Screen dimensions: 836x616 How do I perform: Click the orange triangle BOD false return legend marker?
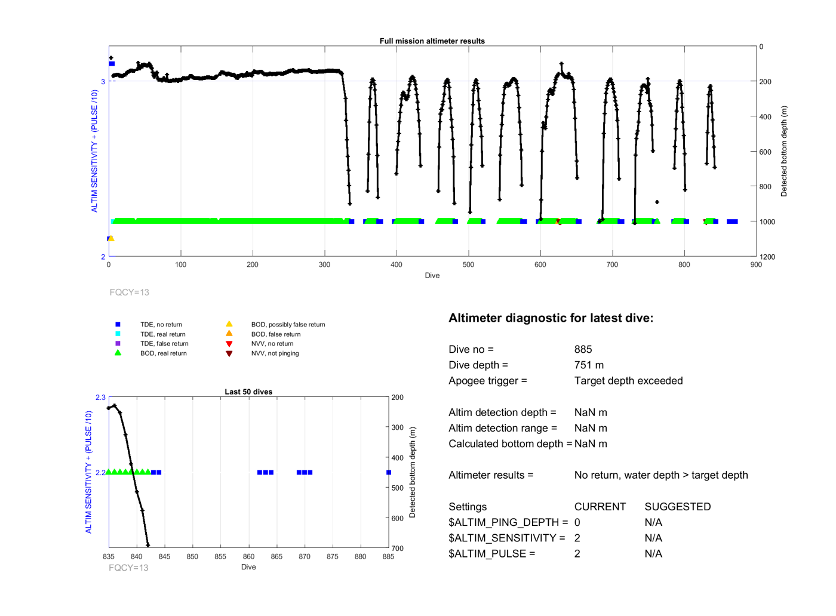tap(229, 334)
